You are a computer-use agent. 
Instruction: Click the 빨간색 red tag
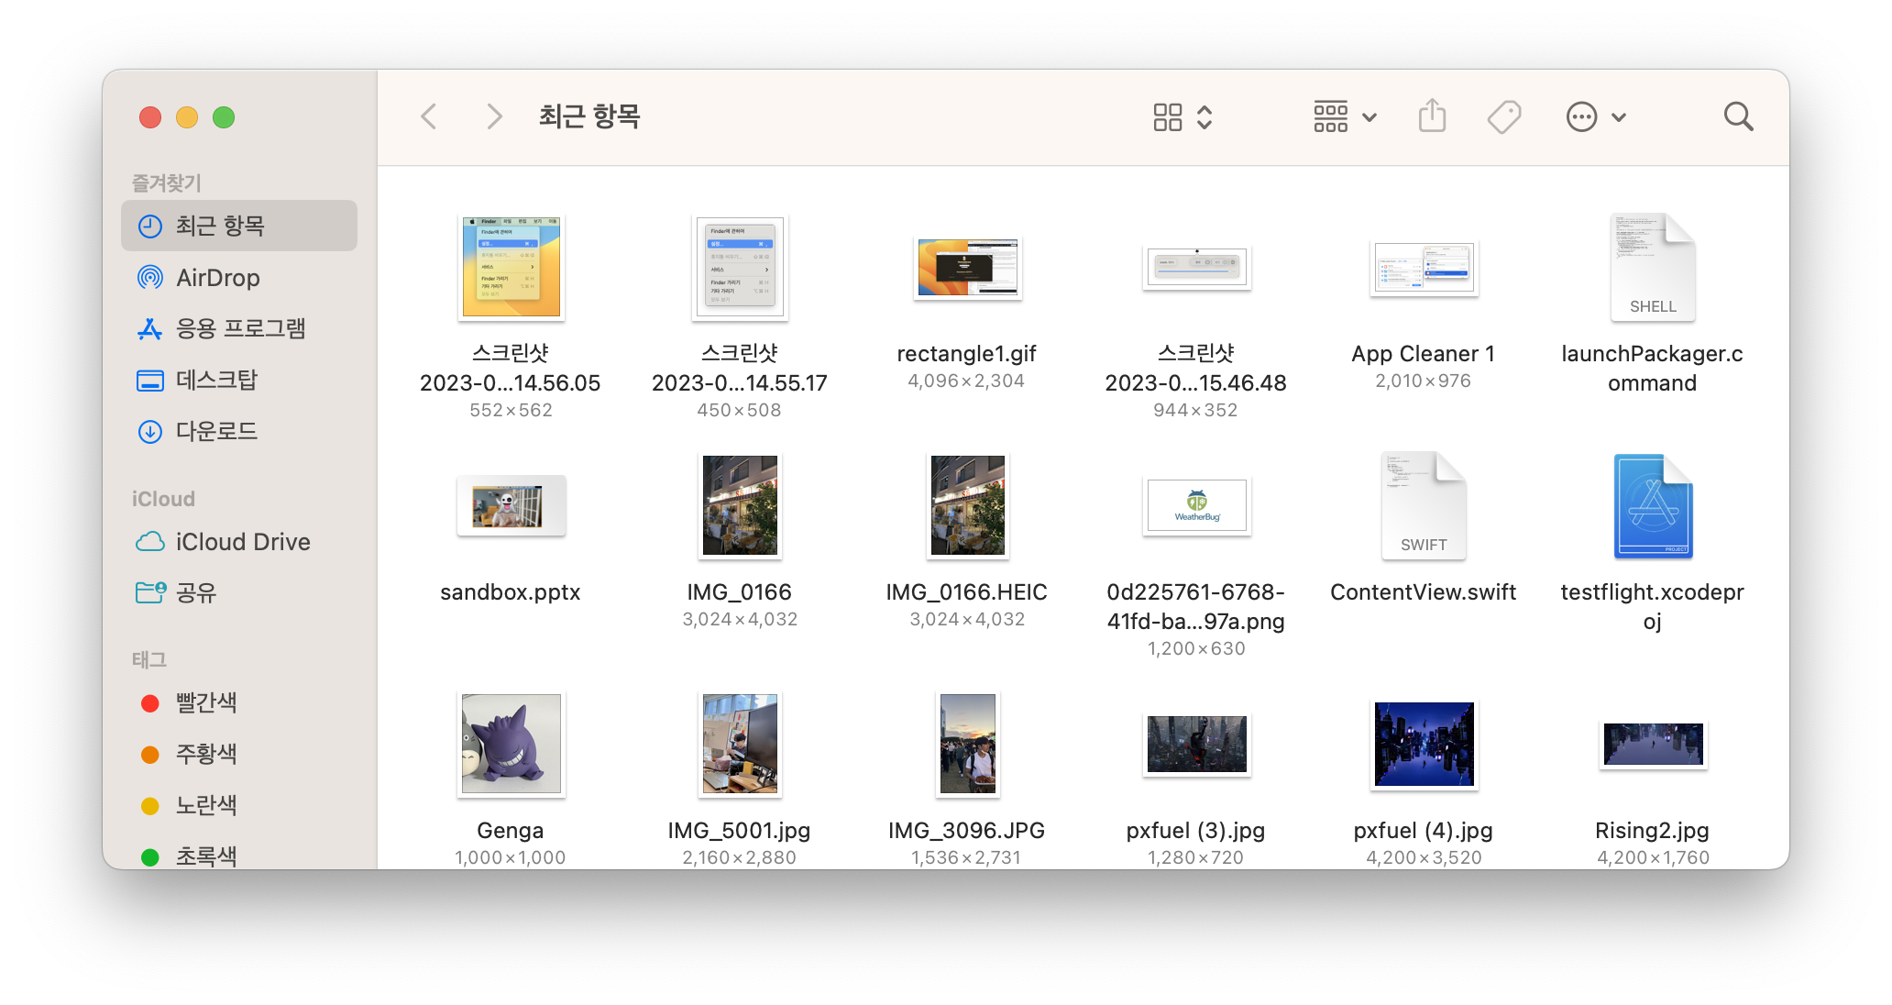coord(205,703)
